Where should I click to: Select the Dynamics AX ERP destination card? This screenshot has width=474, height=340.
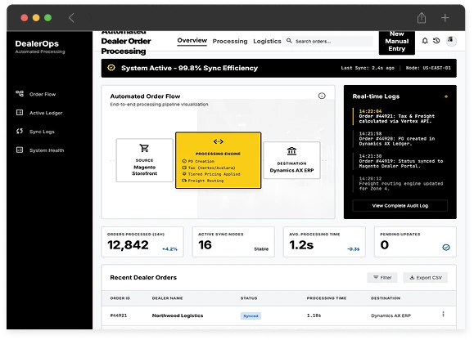[291, 160]
